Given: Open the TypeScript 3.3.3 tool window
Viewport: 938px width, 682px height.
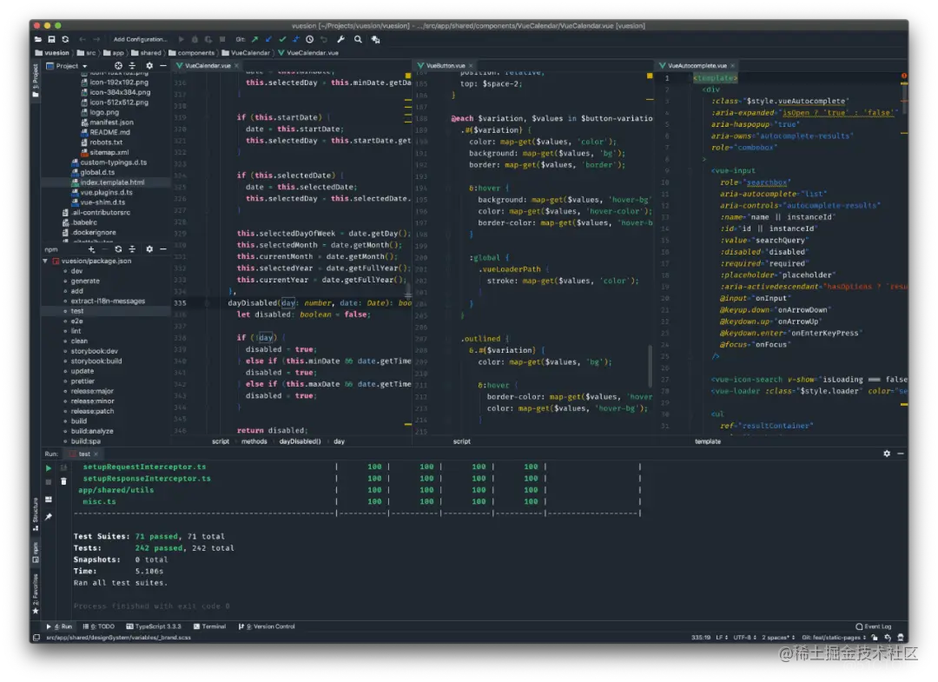Looking at the screenshot, I should (x=154, y=627).
